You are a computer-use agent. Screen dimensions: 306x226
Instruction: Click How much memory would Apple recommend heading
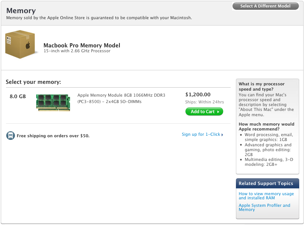tap(266, 126)
